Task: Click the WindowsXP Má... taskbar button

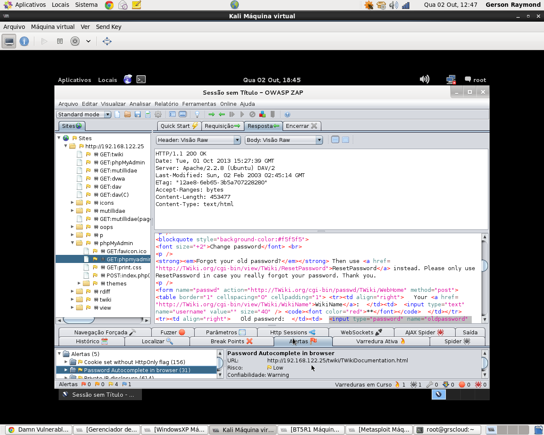Action: (175, 429)
